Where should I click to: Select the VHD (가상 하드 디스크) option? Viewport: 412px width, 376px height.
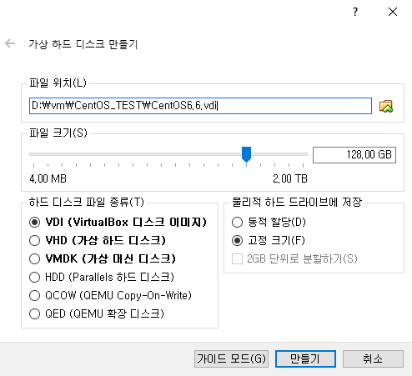pyautogui.click(x=98, y=240)
